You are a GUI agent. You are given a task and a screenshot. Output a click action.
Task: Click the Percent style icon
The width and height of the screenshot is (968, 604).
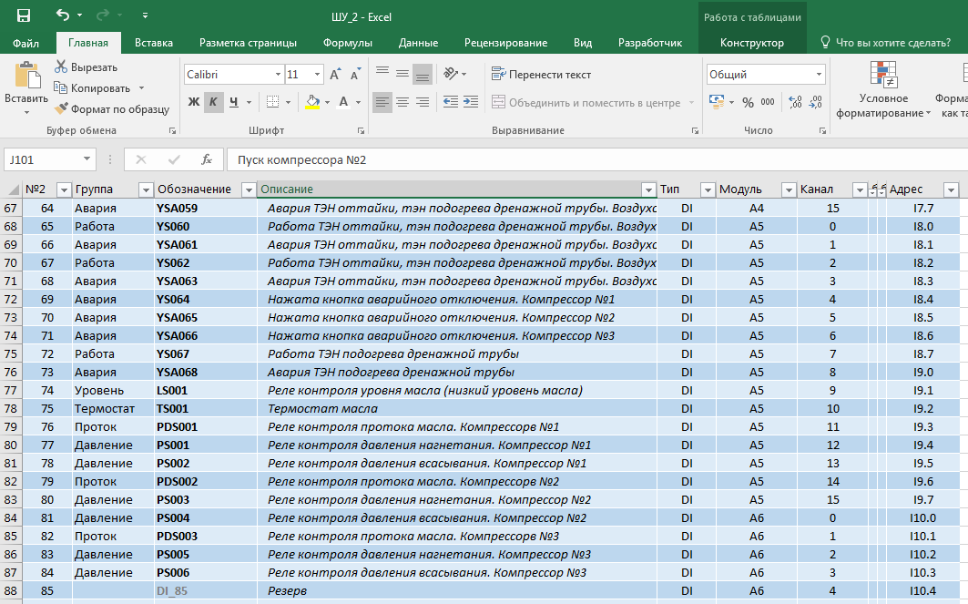pyautogui.click(x=748, y=103)
